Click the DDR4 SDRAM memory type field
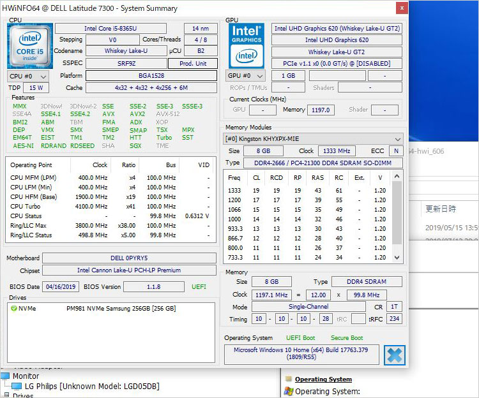479x398 pixels. [x=367, y=281]
